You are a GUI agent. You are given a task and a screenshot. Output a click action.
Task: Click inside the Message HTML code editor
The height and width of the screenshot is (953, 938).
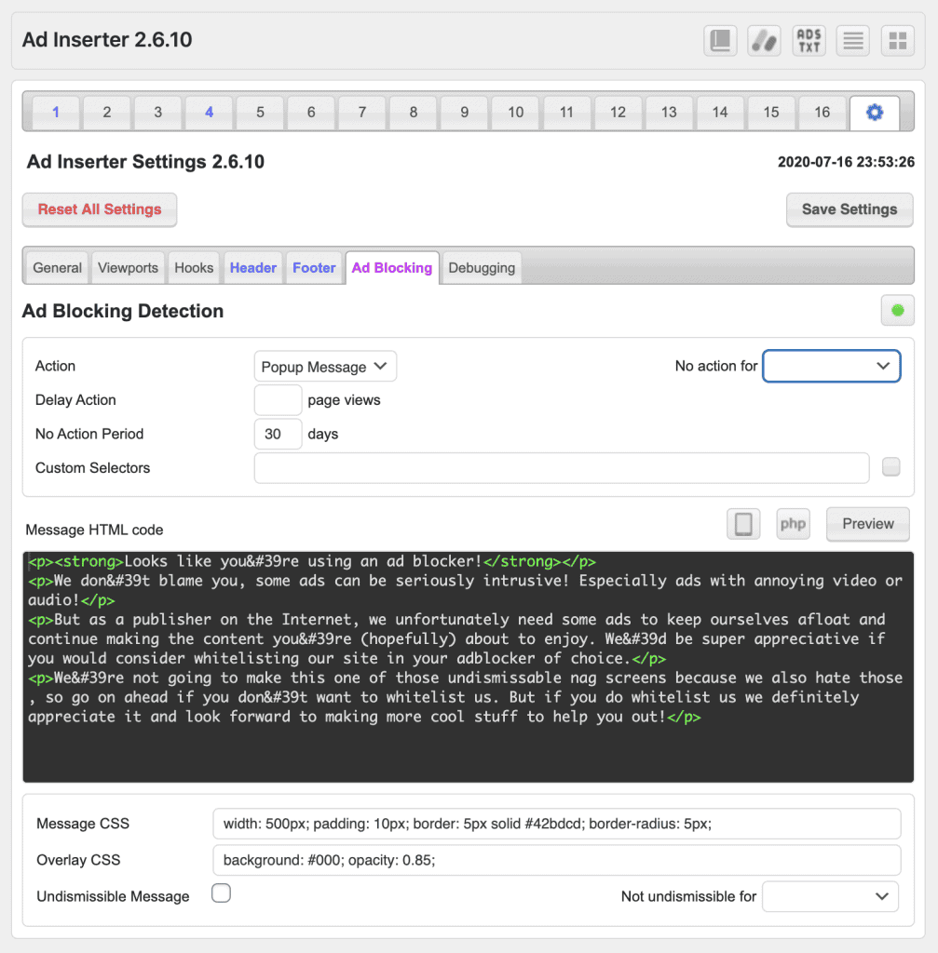point(469,666)
